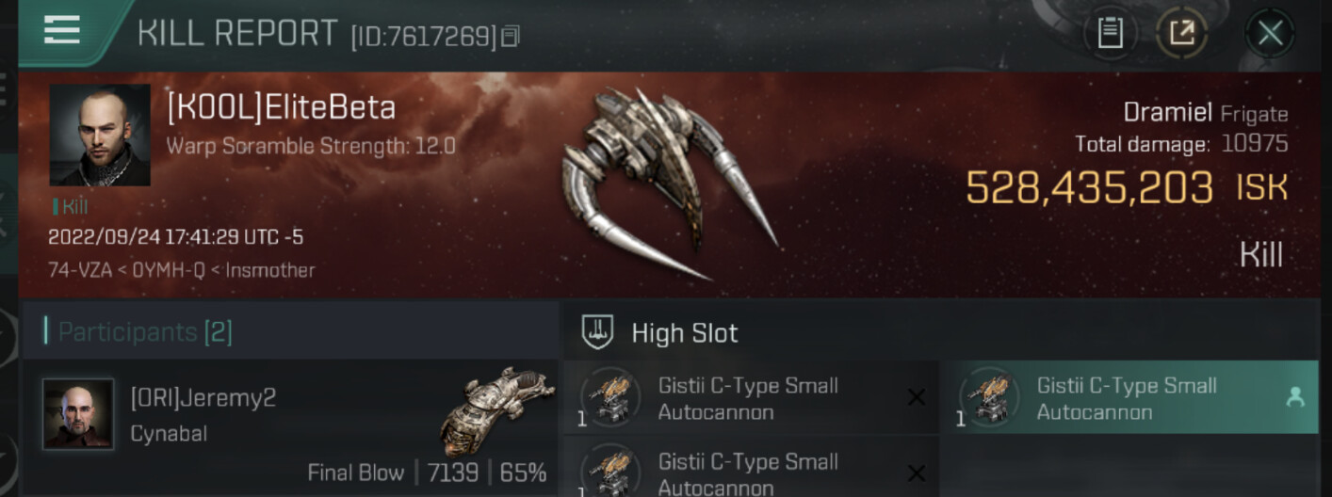Open the clipboard notes icon
This screenshot has height=497, width=1332.
click(x=1111, y=34)
